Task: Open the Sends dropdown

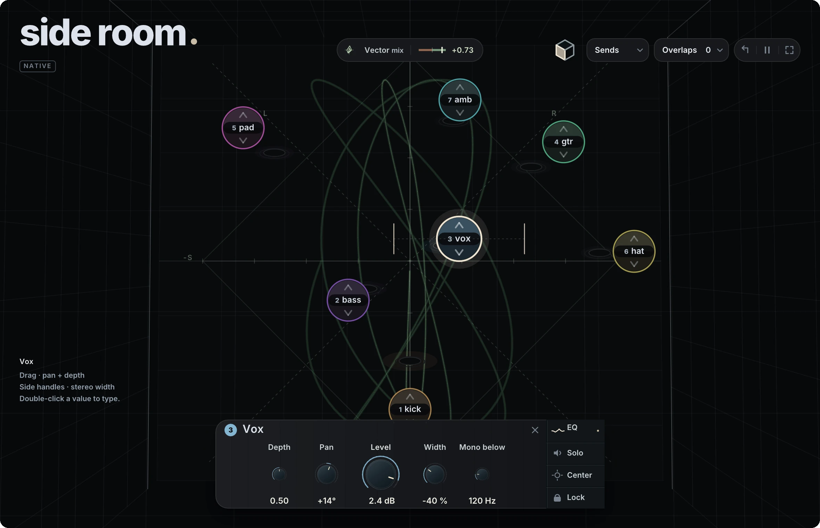Action: coord(617,50)
